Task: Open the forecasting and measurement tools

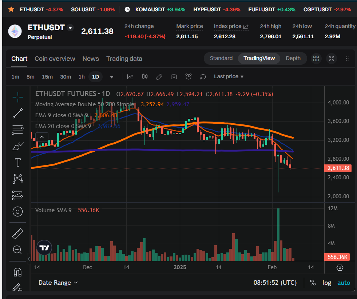Action: click(17, 195)
